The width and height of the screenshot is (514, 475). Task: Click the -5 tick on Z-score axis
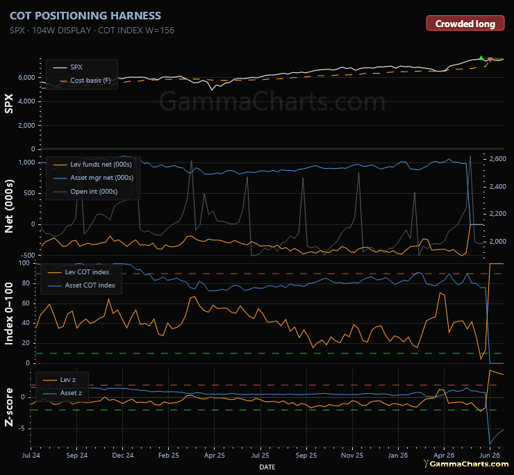[x=22, y=428]
